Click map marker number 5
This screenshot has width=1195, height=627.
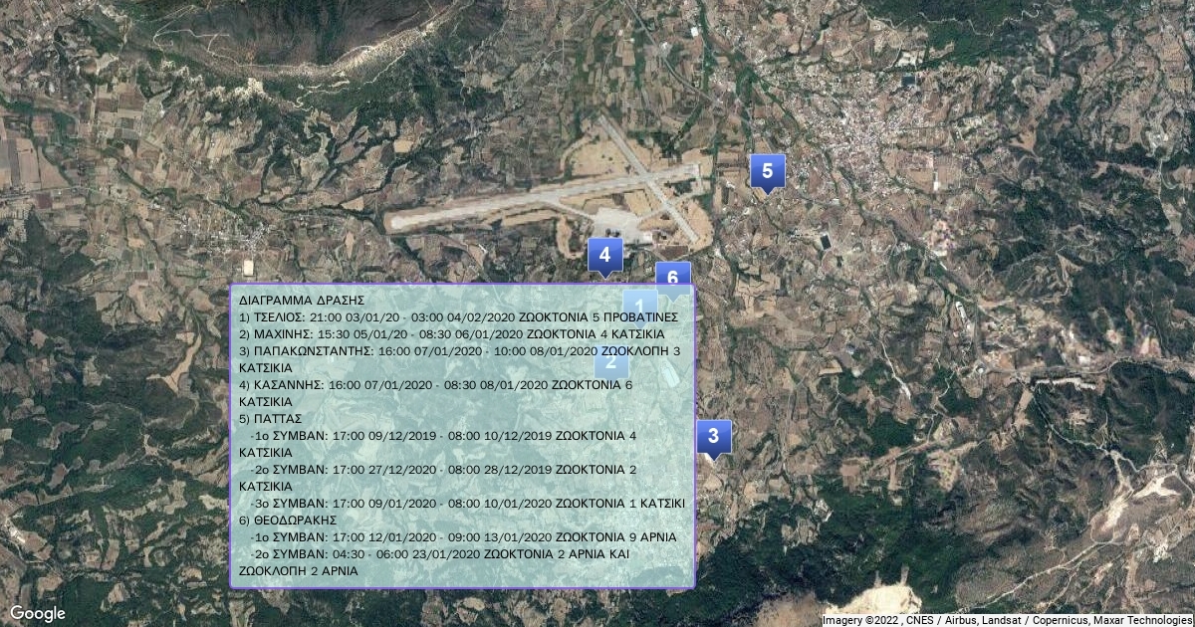[767, 171]
